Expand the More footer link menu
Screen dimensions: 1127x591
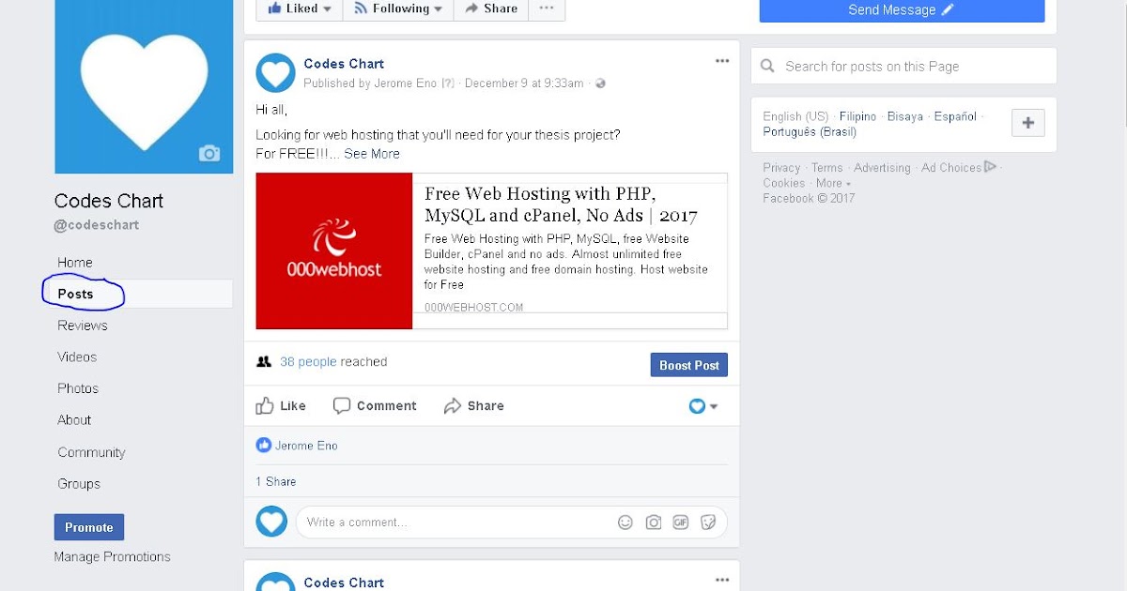click(833, 183)
